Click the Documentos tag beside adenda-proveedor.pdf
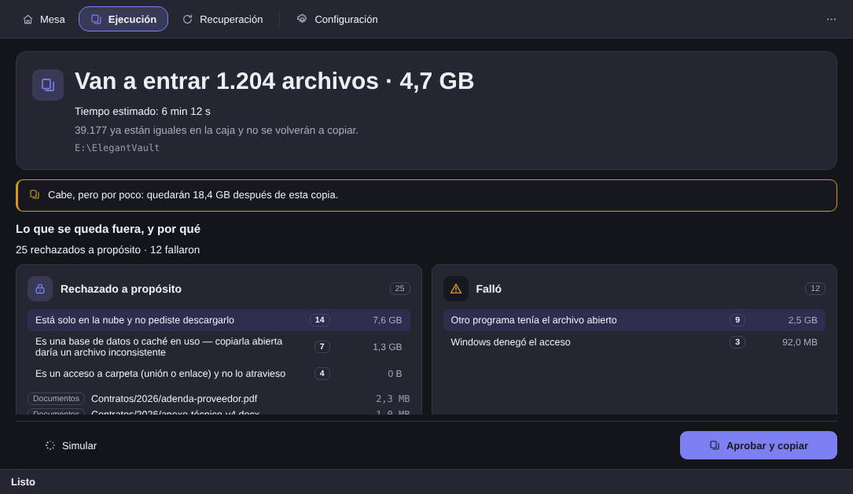The width and height of the screenshot is (853, 494). click(56, 399)
